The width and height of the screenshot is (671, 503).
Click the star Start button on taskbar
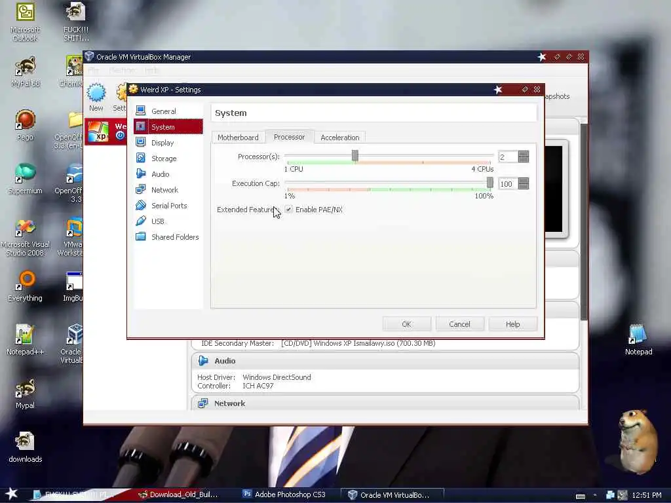click(12, 494)
